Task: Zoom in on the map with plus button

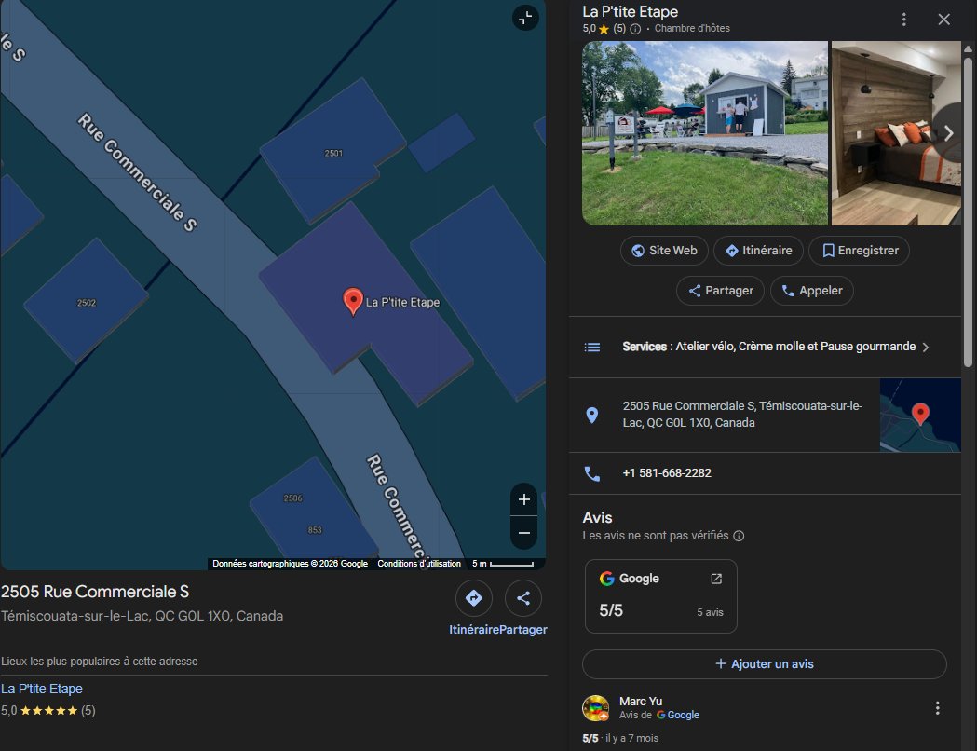Action: click(x=524, y=499)
